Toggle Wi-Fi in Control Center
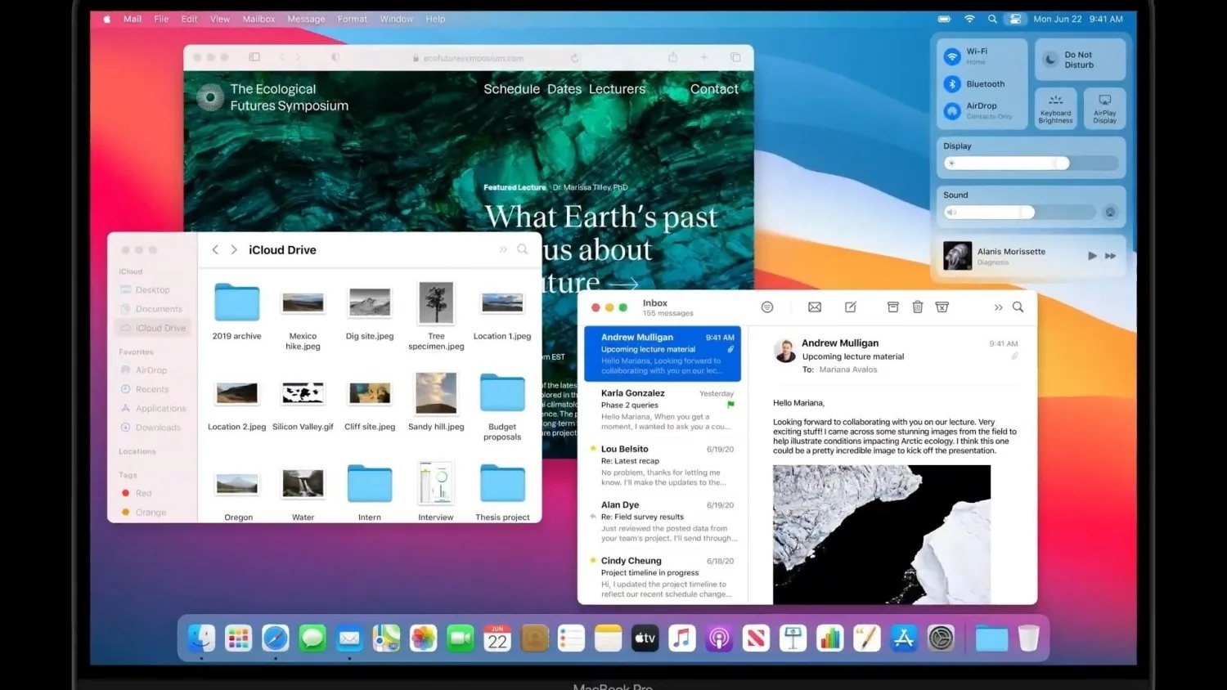The image size is (1227, 690). click(952, 56)
